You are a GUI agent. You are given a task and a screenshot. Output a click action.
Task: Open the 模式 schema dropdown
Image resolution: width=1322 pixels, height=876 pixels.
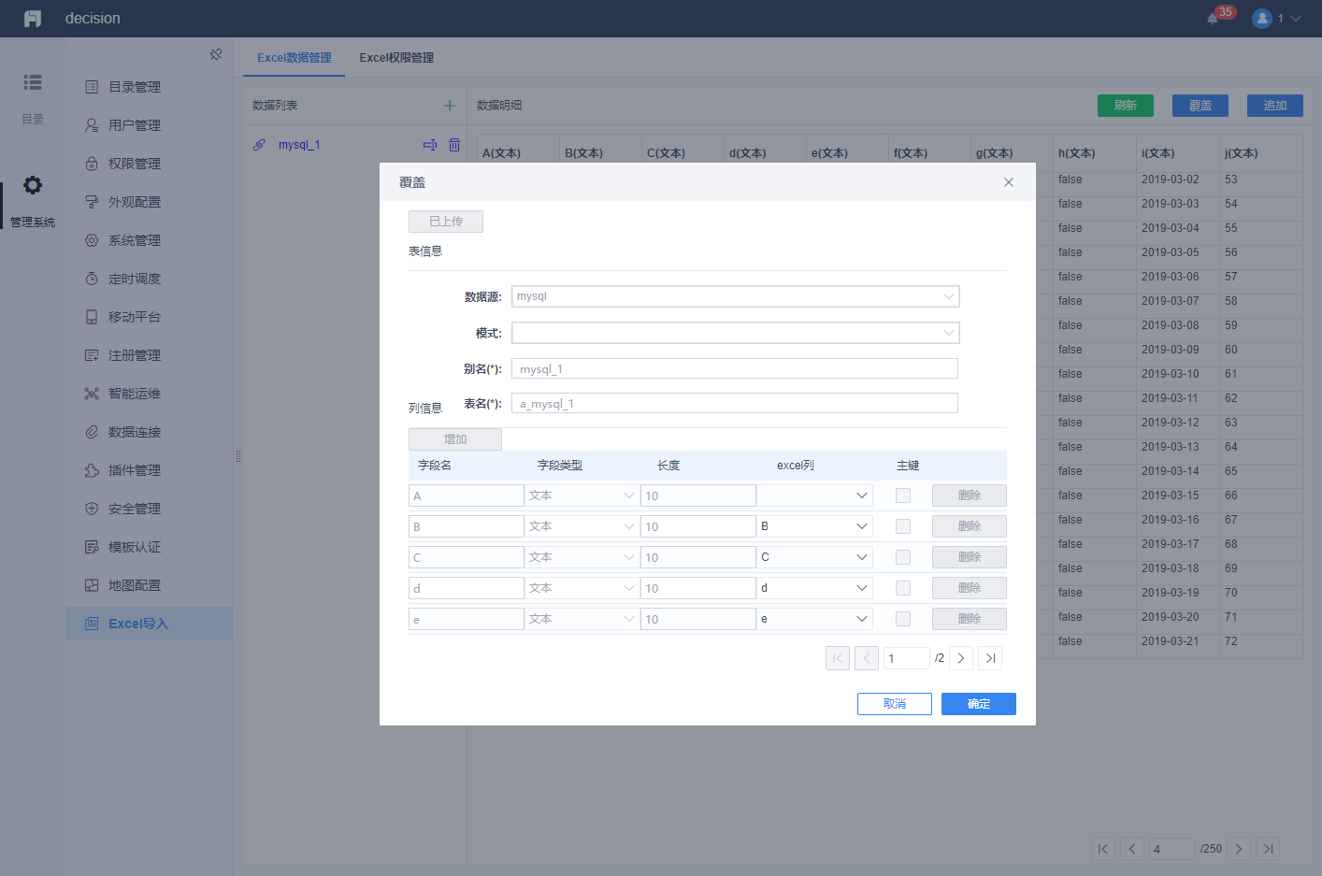pos(736,333)
